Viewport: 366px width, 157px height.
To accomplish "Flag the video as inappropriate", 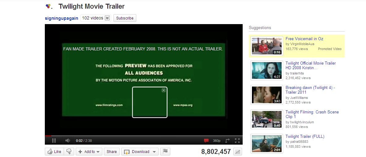I will pos(165,152).
